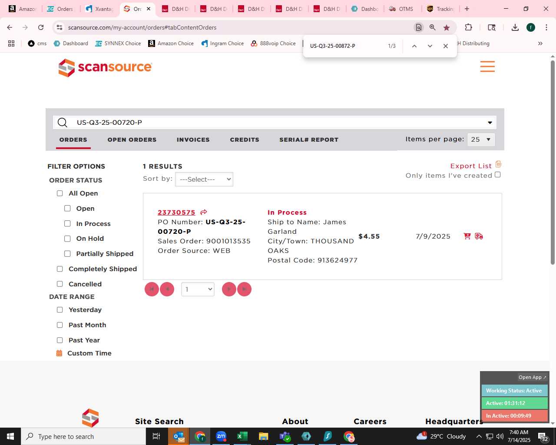Click the share arrow beside order 23730575
This screenshot has width=556, height=445.
tap(203, 212)
